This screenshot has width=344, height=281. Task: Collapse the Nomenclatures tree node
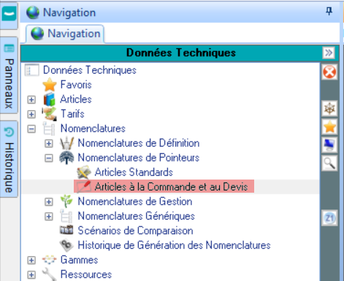31,129
